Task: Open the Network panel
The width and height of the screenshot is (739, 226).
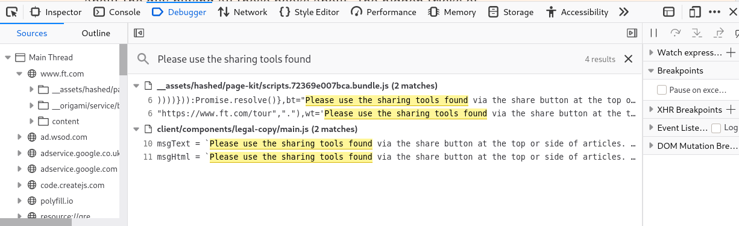Action: [x=243, y=12]
